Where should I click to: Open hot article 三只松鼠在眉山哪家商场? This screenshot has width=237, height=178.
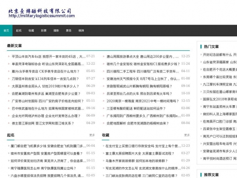tap(220, 92)
